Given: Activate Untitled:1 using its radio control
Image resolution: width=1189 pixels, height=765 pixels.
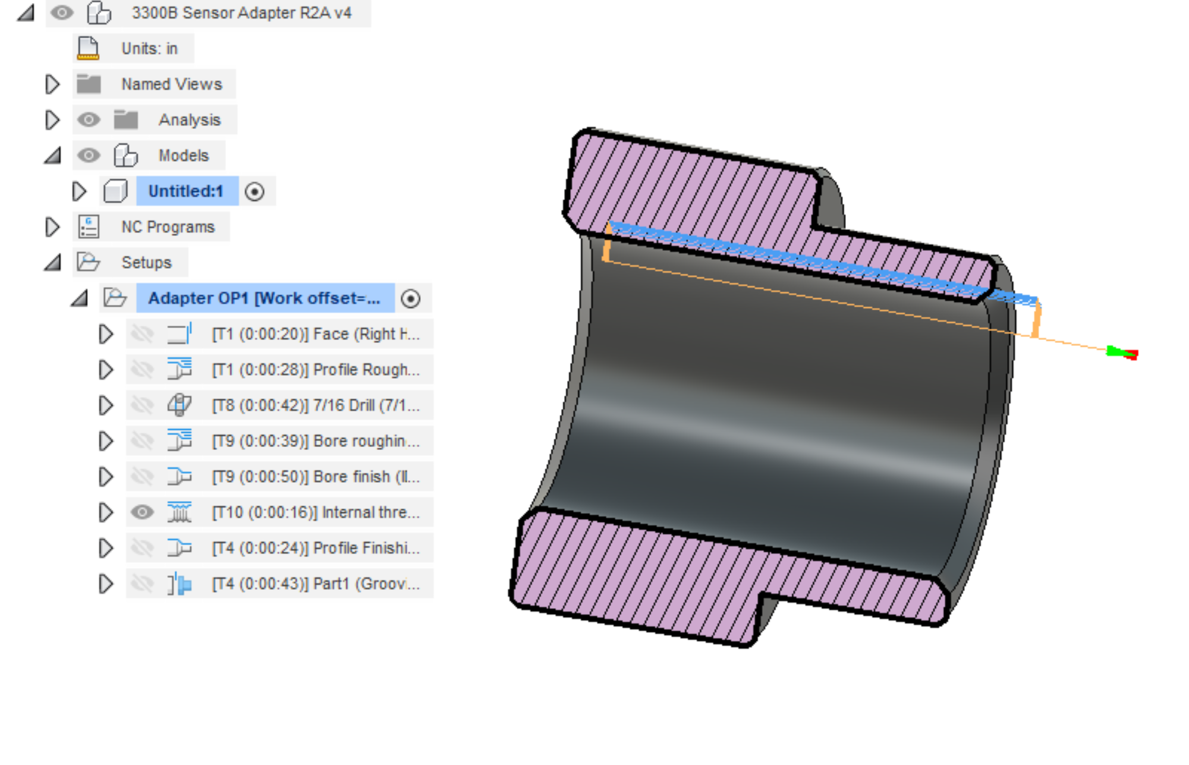Looking at the screenshot, I should point(256,191).
